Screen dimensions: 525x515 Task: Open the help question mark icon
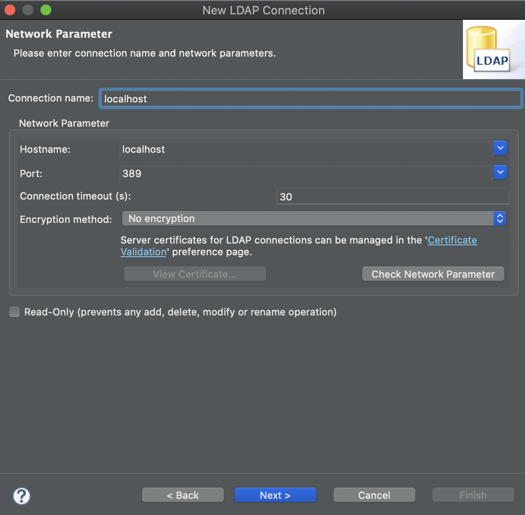click(22, 496)
